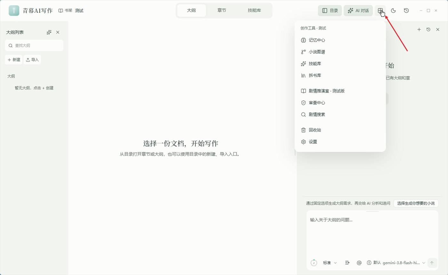Click the sparkle icon in 大纲列表 header
Viewport: 448px width, 275px height.
coord(49,32)
